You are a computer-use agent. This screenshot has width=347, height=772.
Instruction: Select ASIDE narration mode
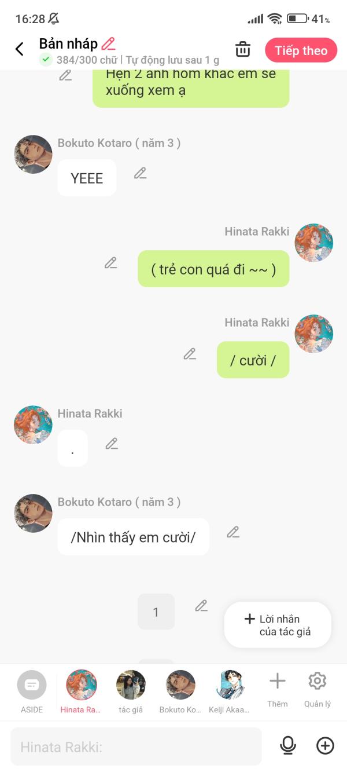pos(32,693)
